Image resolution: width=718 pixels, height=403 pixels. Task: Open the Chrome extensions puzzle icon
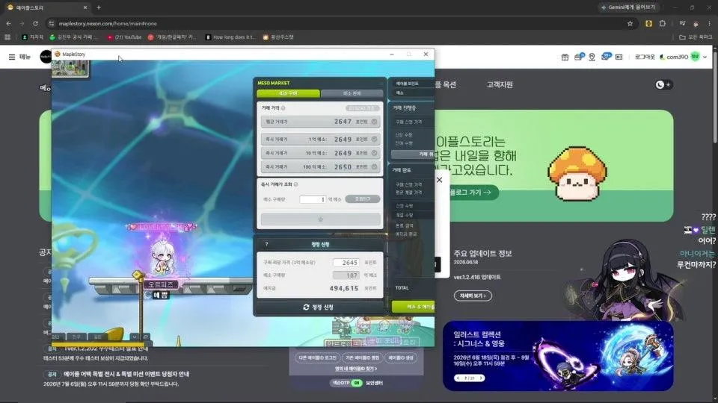pyautogui.click(x=662, y=23)
